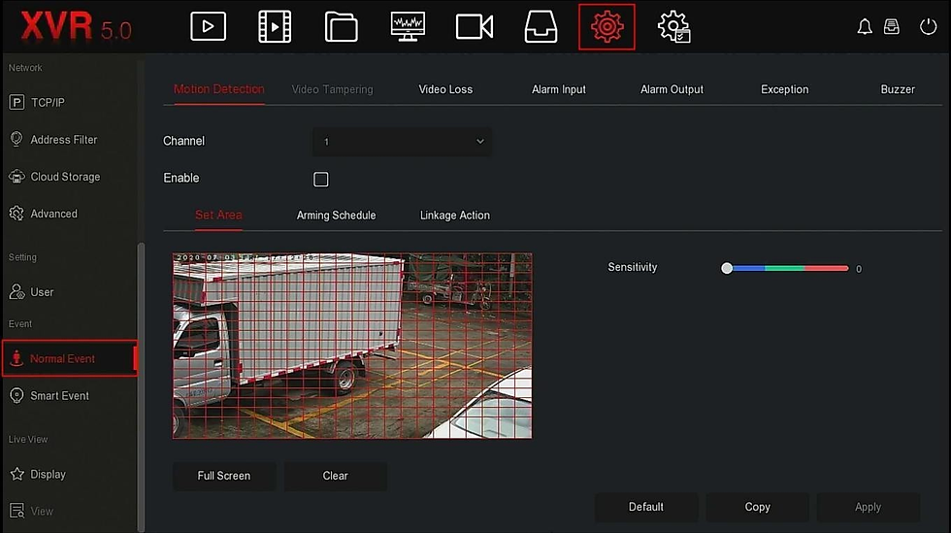Click the Cloud Storage sidebar icon
This screenshot has height=533, width=951.
coord(16,177)
